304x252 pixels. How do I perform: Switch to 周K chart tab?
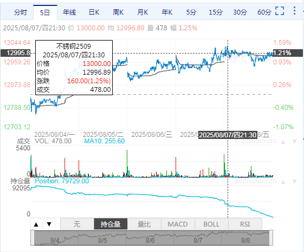coord(118,12)
